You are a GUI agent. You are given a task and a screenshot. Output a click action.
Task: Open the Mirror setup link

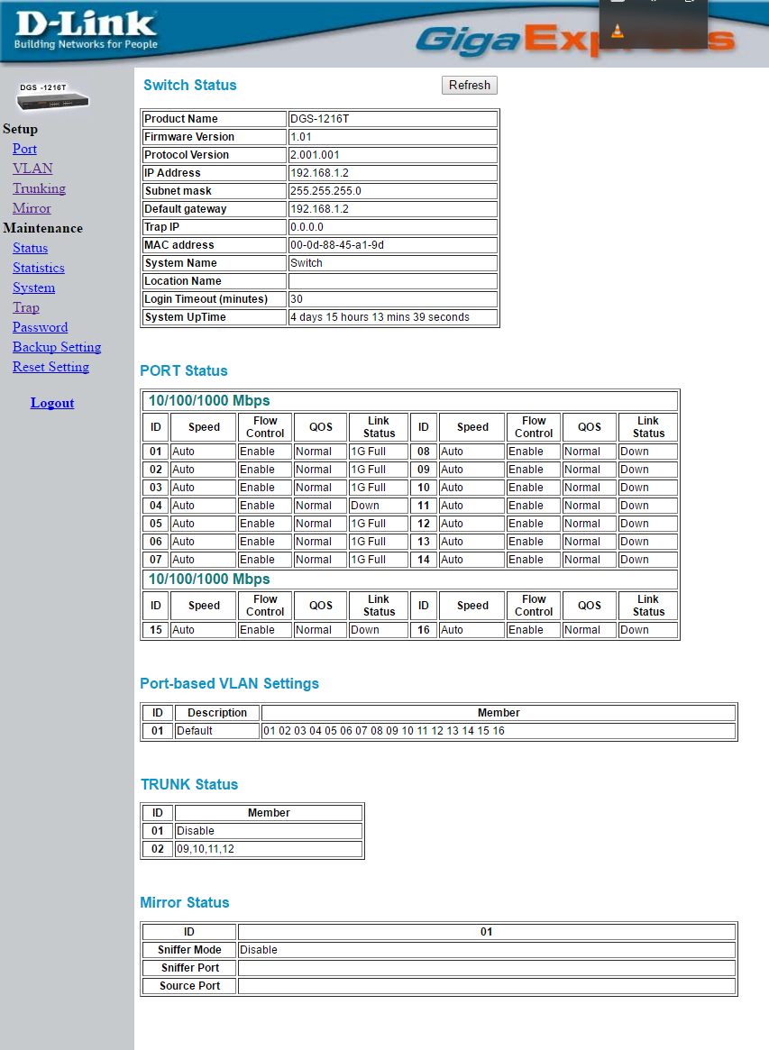pos(32,208)
